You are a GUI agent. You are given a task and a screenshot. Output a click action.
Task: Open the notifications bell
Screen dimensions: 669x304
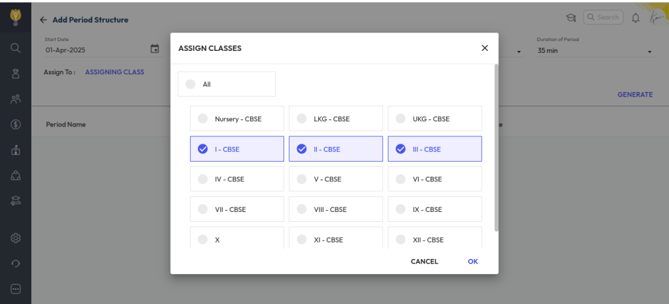635,18
